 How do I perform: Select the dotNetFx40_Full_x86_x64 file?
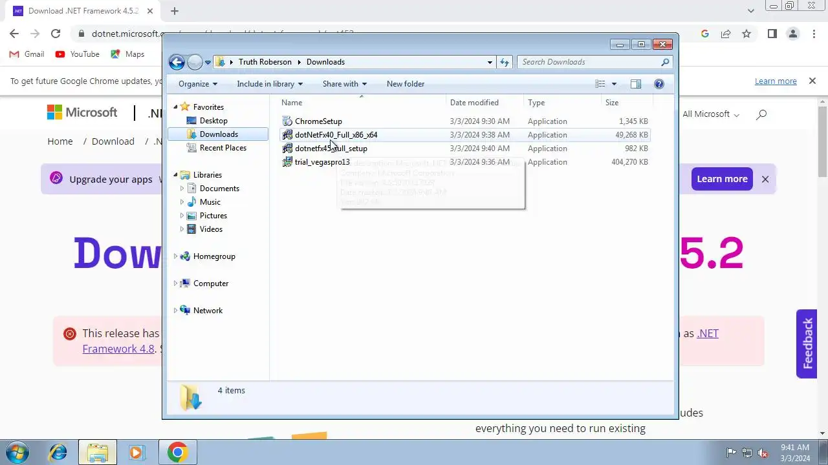tap(464, 135)
